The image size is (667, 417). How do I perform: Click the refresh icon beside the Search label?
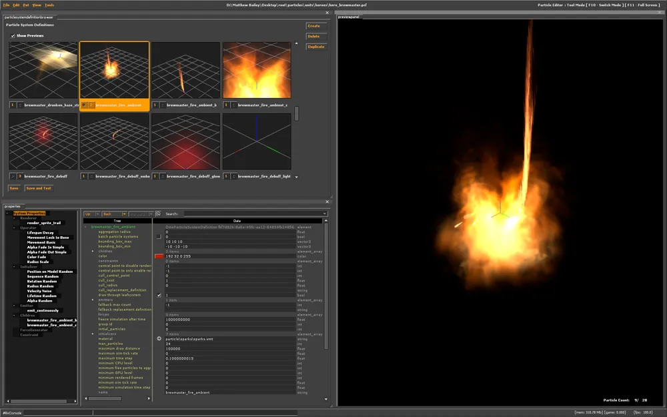click(x=157, y=214)
